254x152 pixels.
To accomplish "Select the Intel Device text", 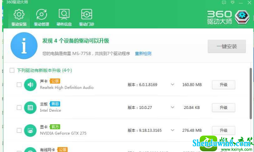I will pos(50,110).
